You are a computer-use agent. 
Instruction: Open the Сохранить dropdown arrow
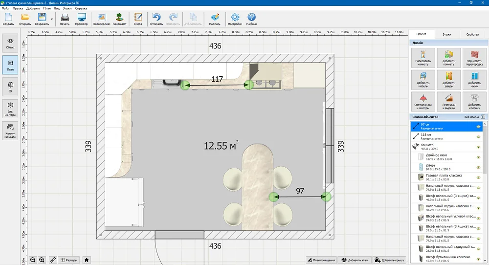point(52,20)
